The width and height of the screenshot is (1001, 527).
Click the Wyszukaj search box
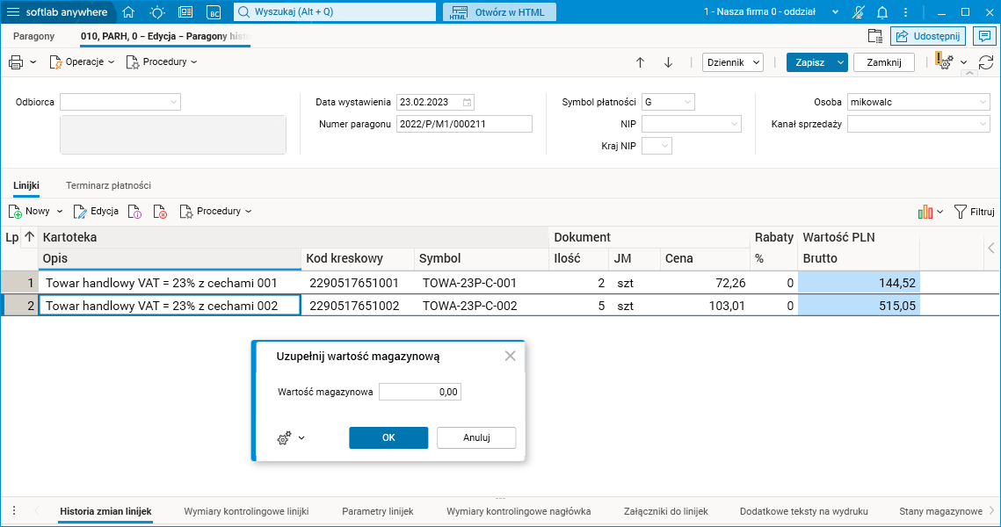[x=335, y=12]
